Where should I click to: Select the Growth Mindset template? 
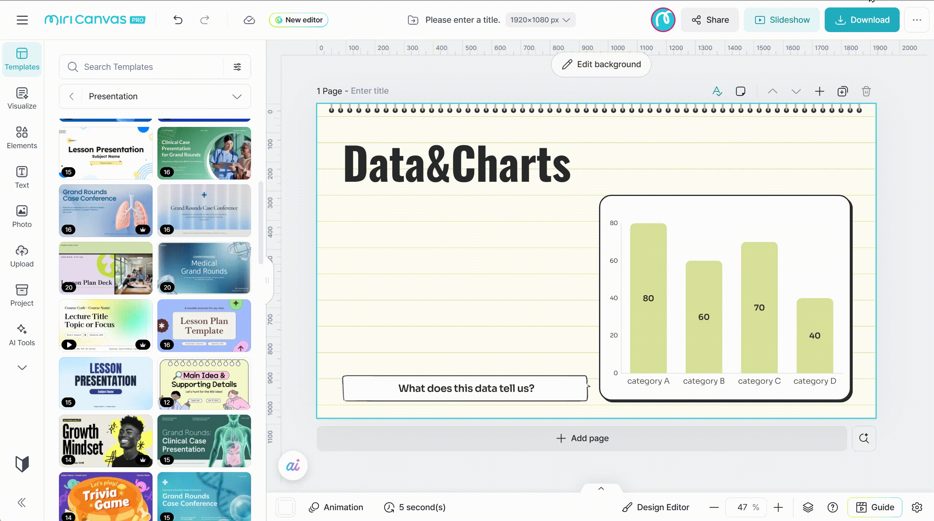(x=106, y=441)
